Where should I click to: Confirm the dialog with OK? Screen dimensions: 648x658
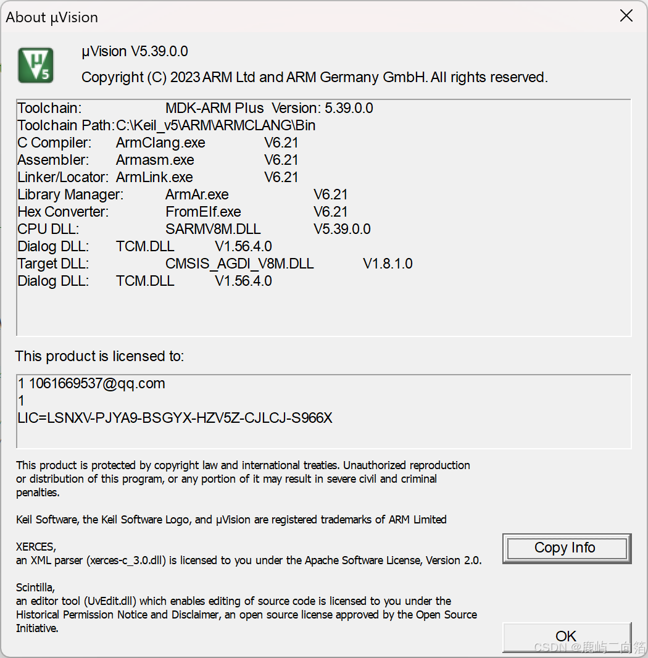coord(567,637)
